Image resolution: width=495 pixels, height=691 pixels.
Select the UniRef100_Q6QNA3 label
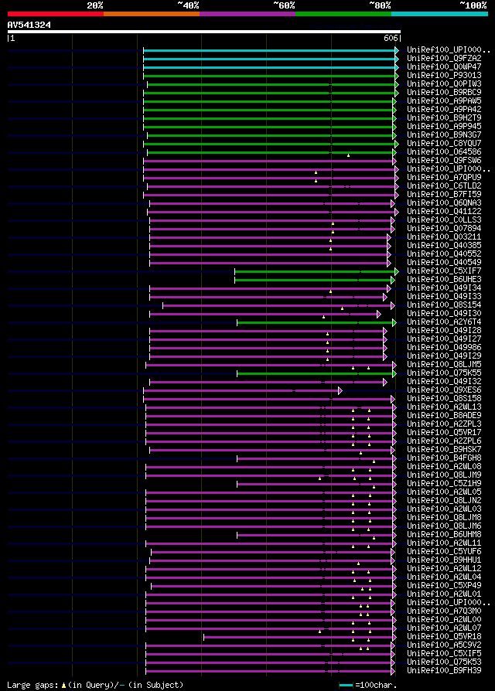[x=444, y=203]
